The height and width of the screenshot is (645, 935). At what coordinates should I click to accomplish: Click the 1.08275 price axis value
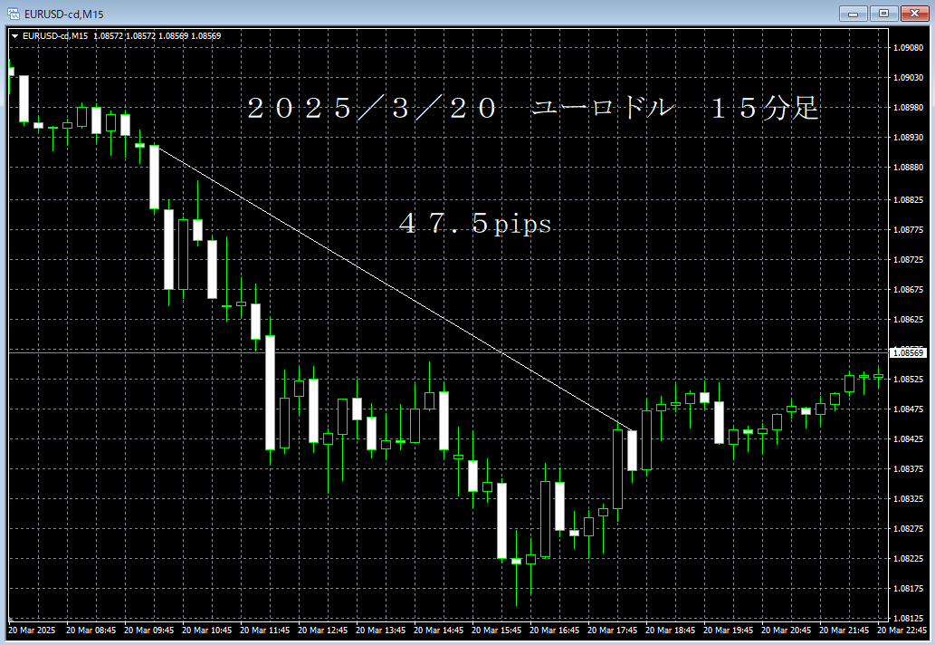tap(908, 529)
